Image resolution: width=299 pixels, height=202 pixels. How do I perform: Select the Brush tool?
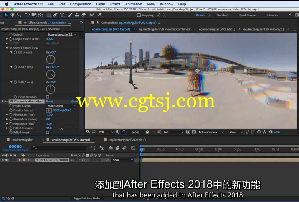(x=70, y=15)
